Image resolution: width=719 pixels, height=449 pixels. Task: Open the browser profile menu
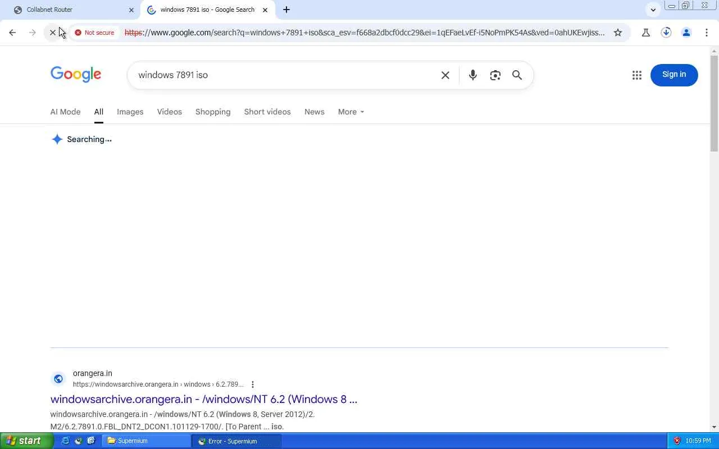686,33
